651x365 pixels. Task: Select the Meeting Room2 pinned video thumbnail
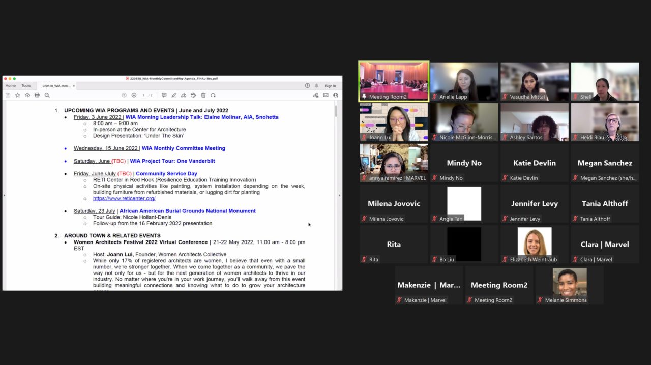[394, 81]
